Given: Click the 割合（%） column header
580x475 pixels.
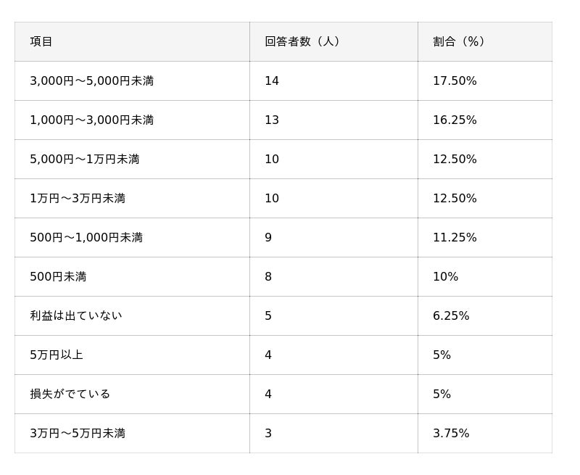Looking at the screenshot, I should (459, 41).
